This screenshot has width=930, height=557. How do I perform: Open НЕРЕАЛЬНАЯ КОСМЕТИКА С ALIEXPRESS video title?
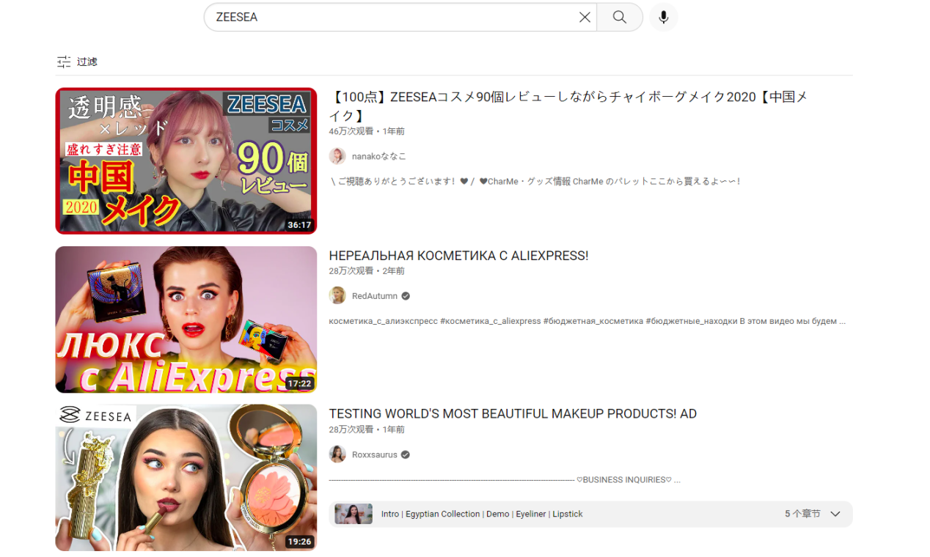(x=458, y=256)
